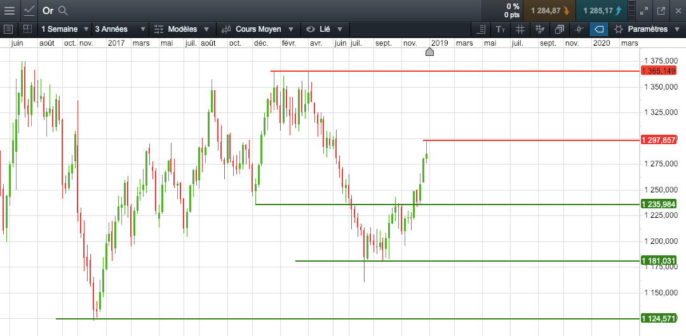Open the stacked-squares layout selector

pyautogui.click(x=631, y=11)
